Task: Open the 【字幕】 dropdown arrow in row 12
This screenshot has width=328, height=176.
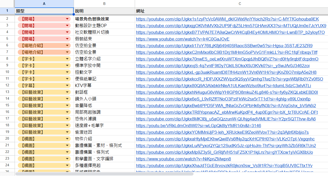Action: click(x=67, y=86)
